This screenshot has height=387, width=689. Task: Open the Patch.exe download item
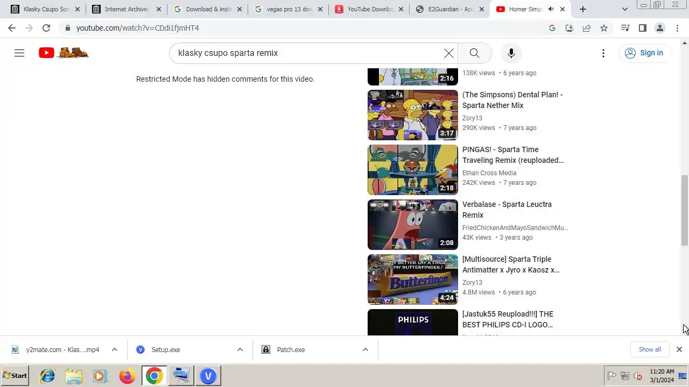[x=284, y=349]
